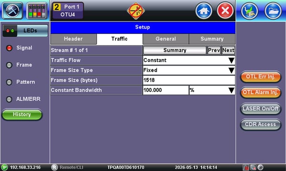Viewport: 286px width, 171px height.
Task: Open the tools (wrench and hammer) icon
Action: 12,10
